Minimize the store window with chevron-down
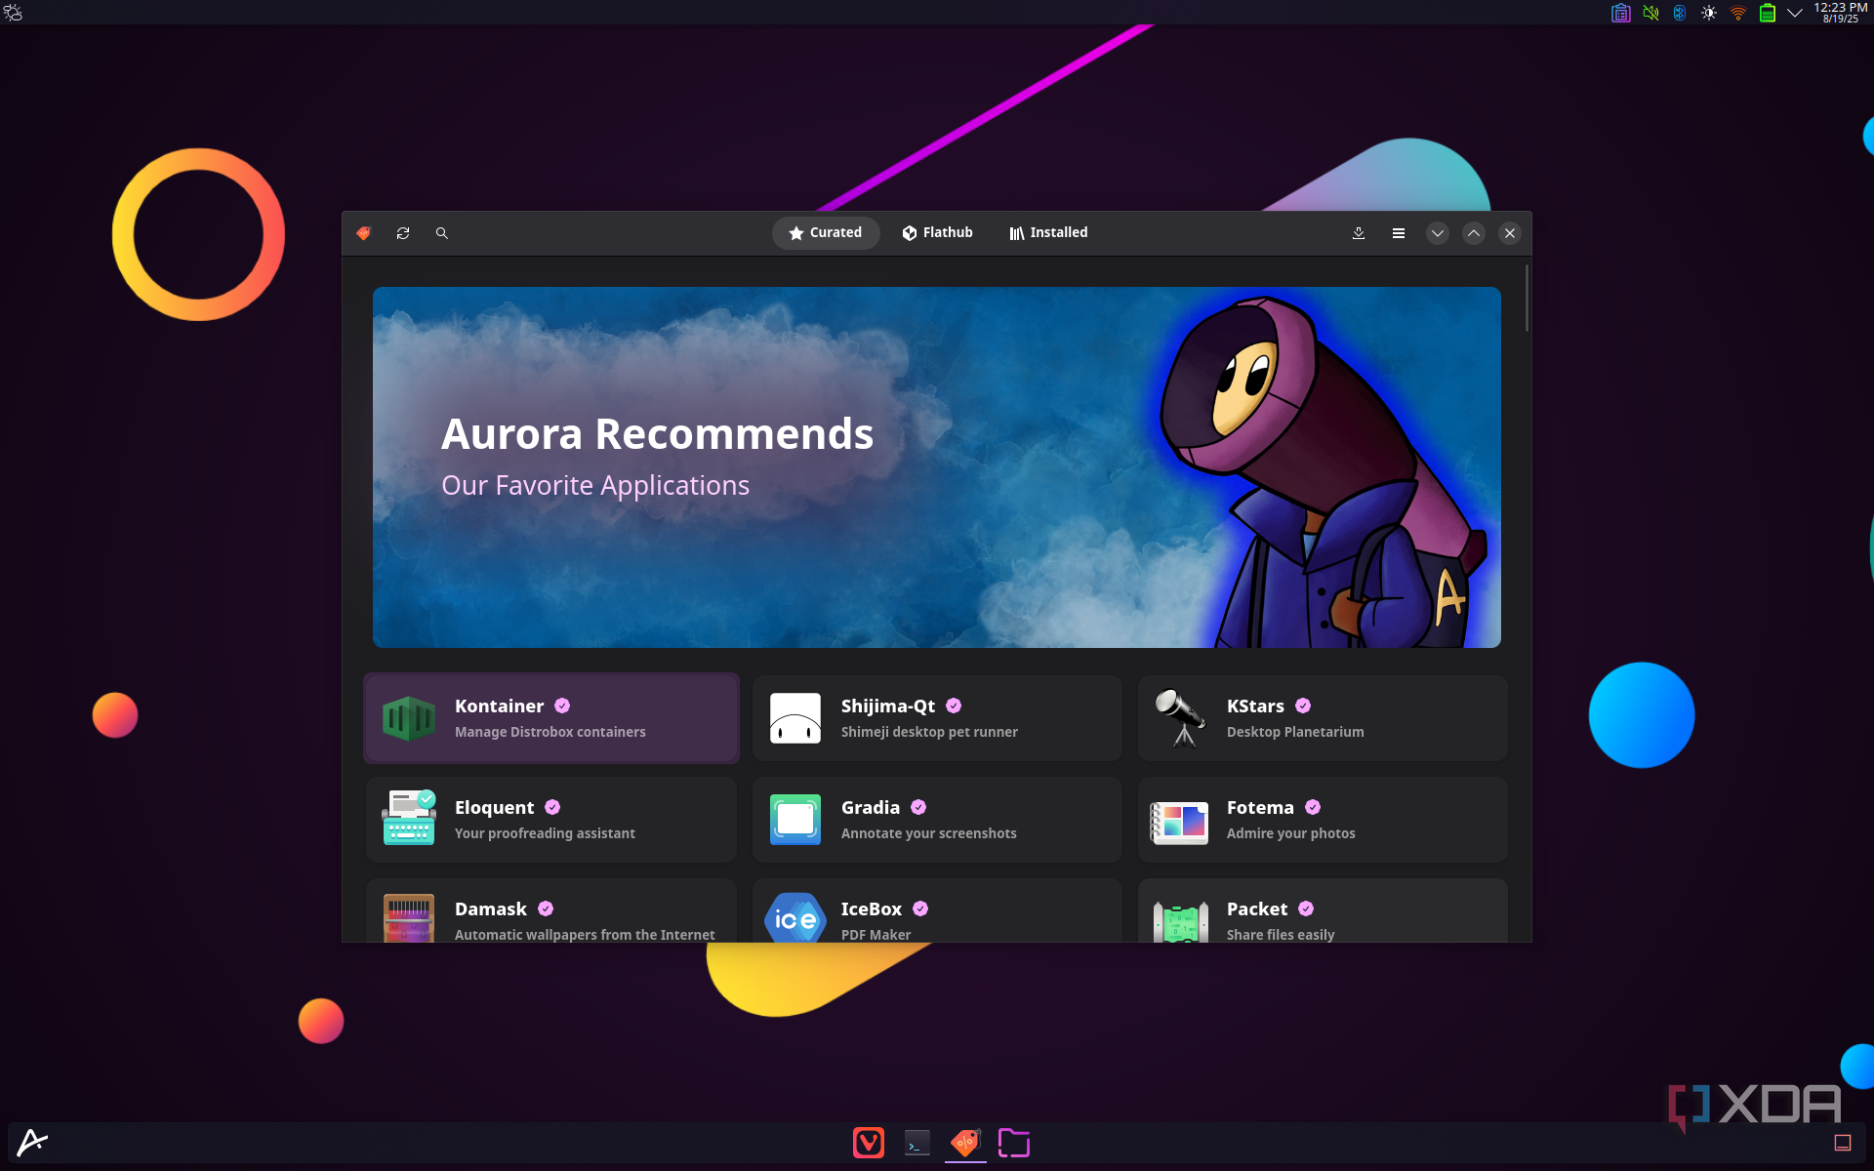Screen dimensions: 1874x1171 (x=1438, y=233)
